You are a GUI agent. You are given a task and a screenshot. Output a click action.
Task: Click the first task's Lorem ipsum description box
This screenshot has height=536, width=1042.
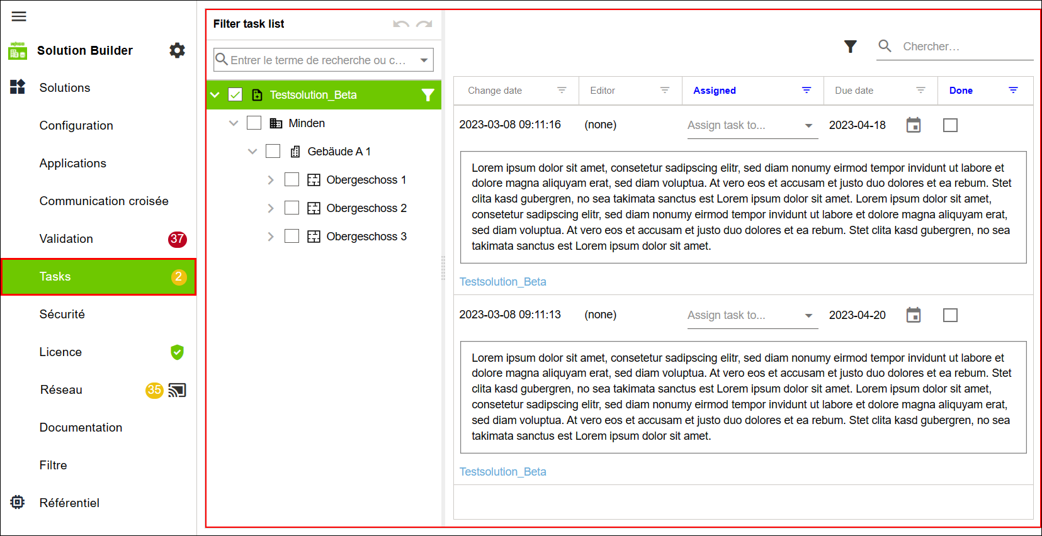pos(743,207)
